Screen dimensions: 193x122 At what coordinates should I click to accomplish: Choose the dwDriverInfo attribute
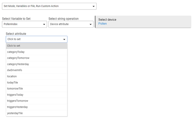[37, 70]
